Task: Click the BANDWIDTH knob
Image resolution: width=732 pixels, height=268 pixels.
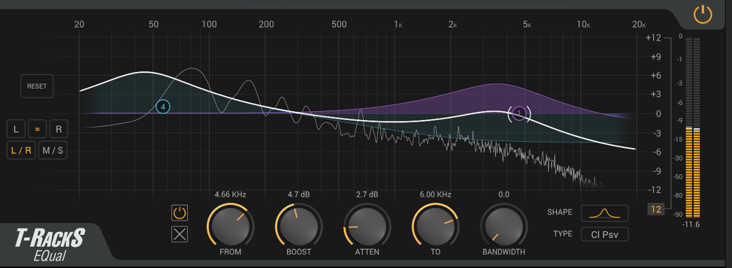Action: 504,226
